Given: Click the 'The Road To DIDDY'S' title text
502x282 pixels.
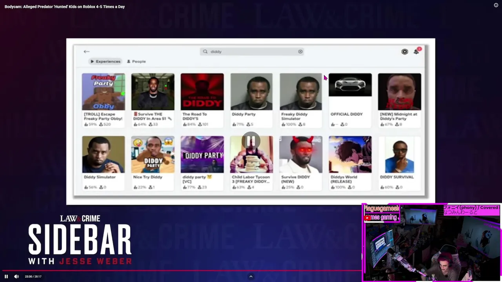Looking at the screenshot, I should tap(195, 116).
